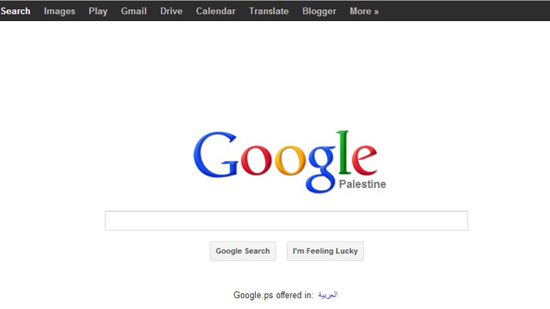Click the I'm Feeling Lucky button
The height and width of the screenshot is (309, 550).
(x=325, y=252)
